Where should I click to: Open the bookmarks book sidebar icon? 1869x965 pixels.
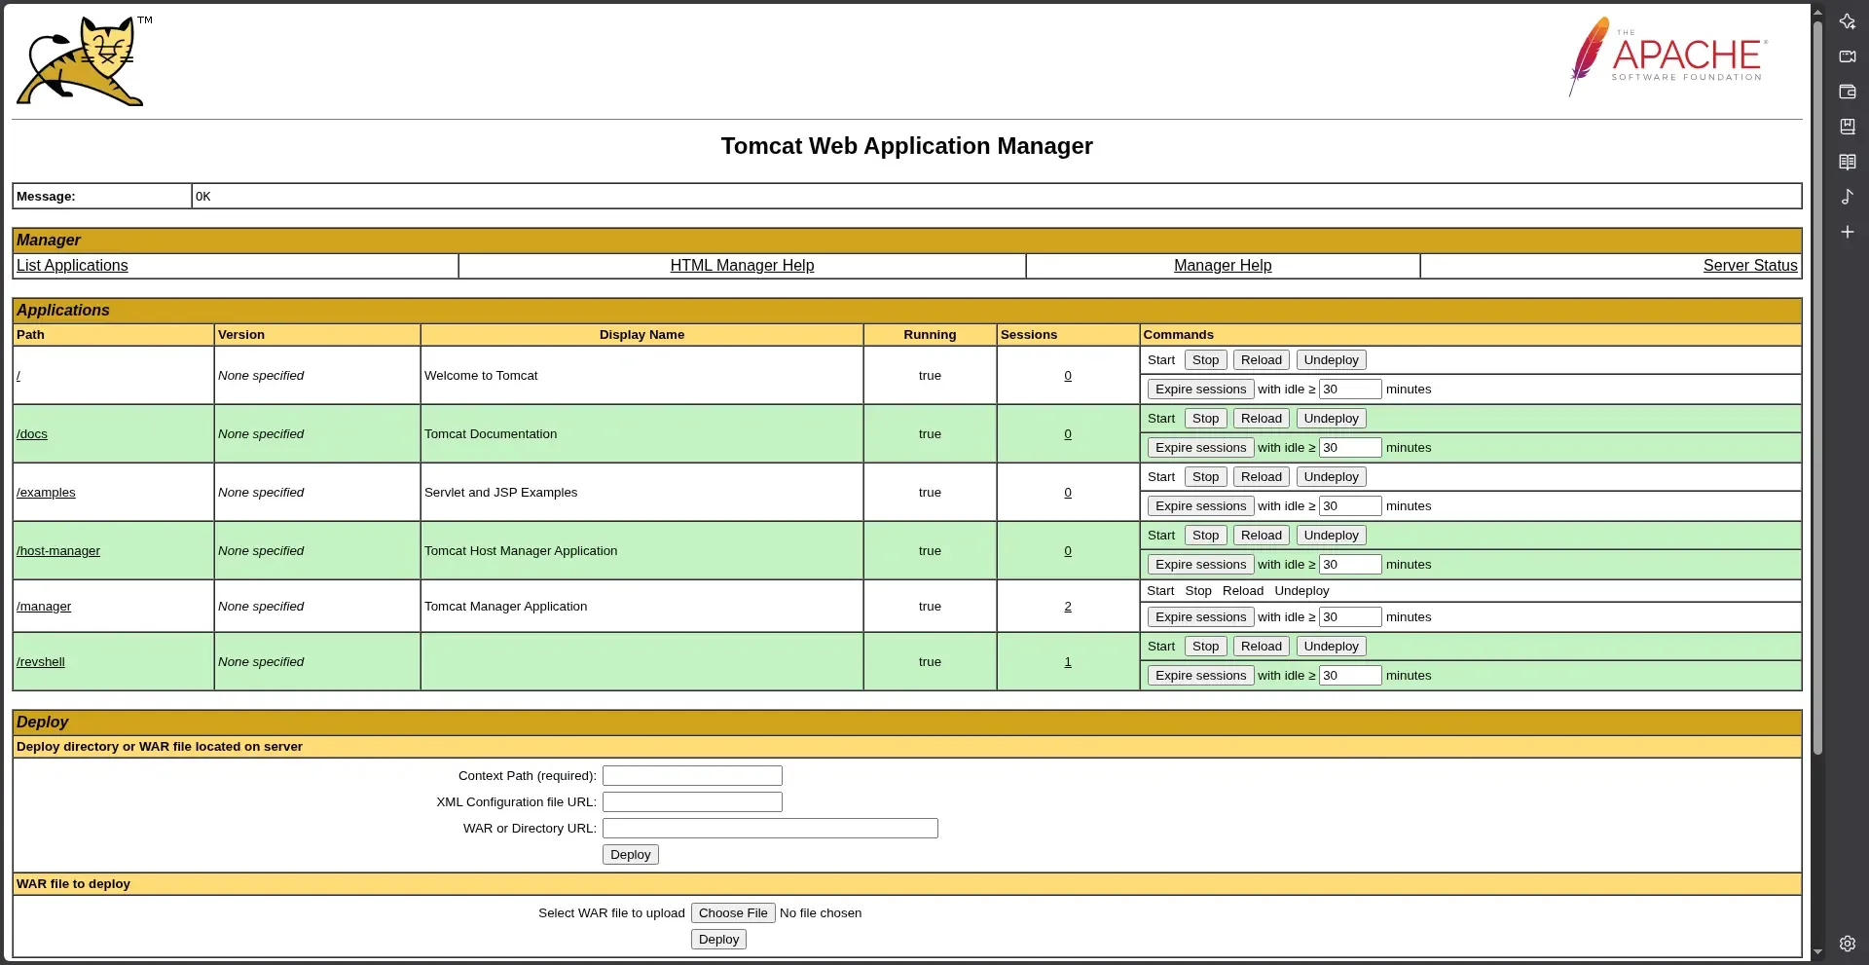coord(1847,127)
